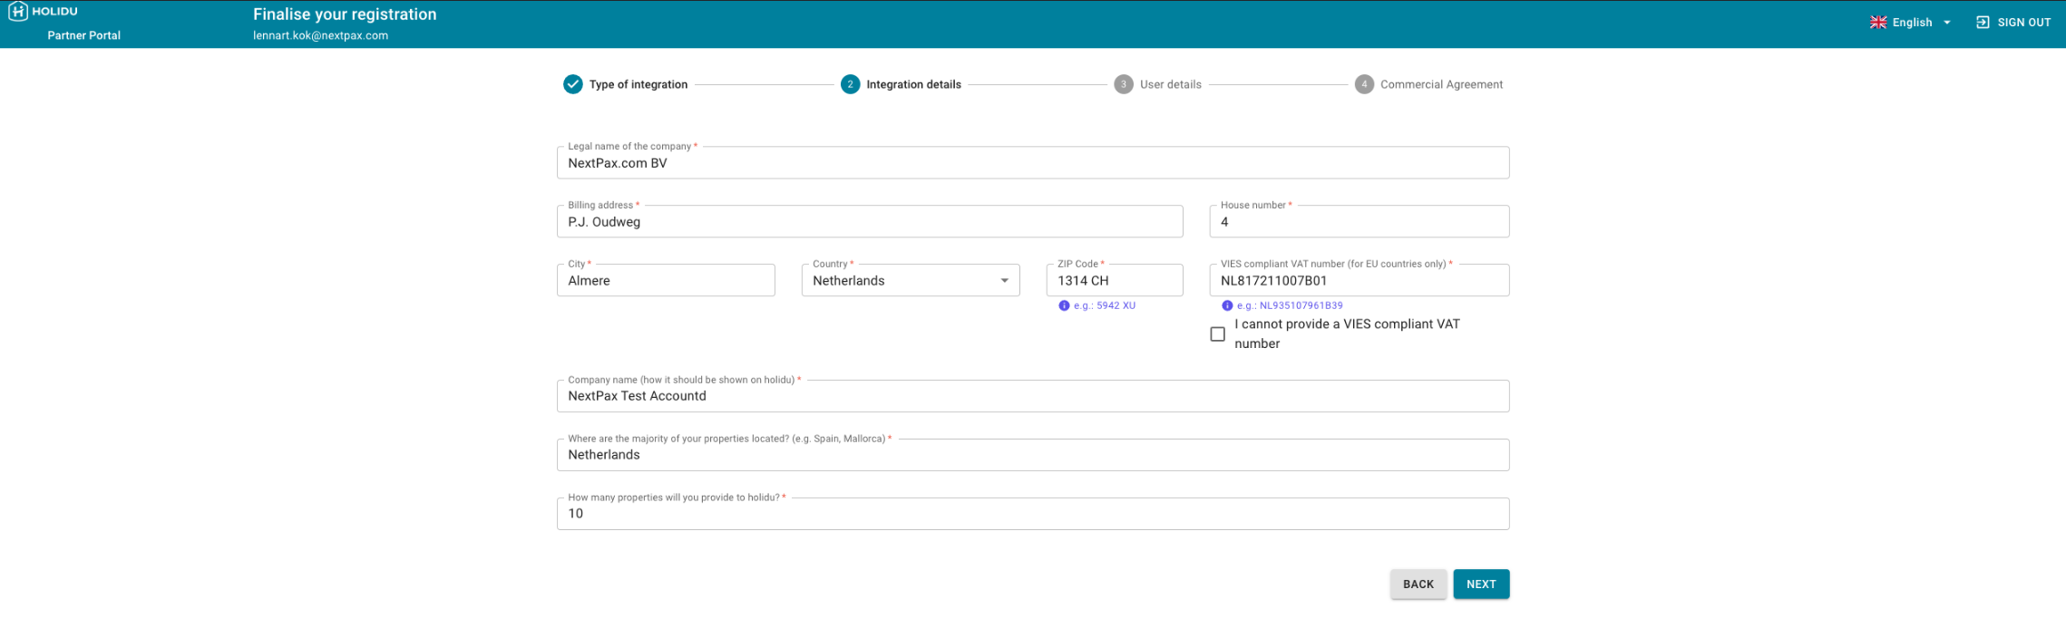Click the step 3 circle icon
This screenshot has height=628, width=2066.
pyautogui.click(x=1123, y=84)
